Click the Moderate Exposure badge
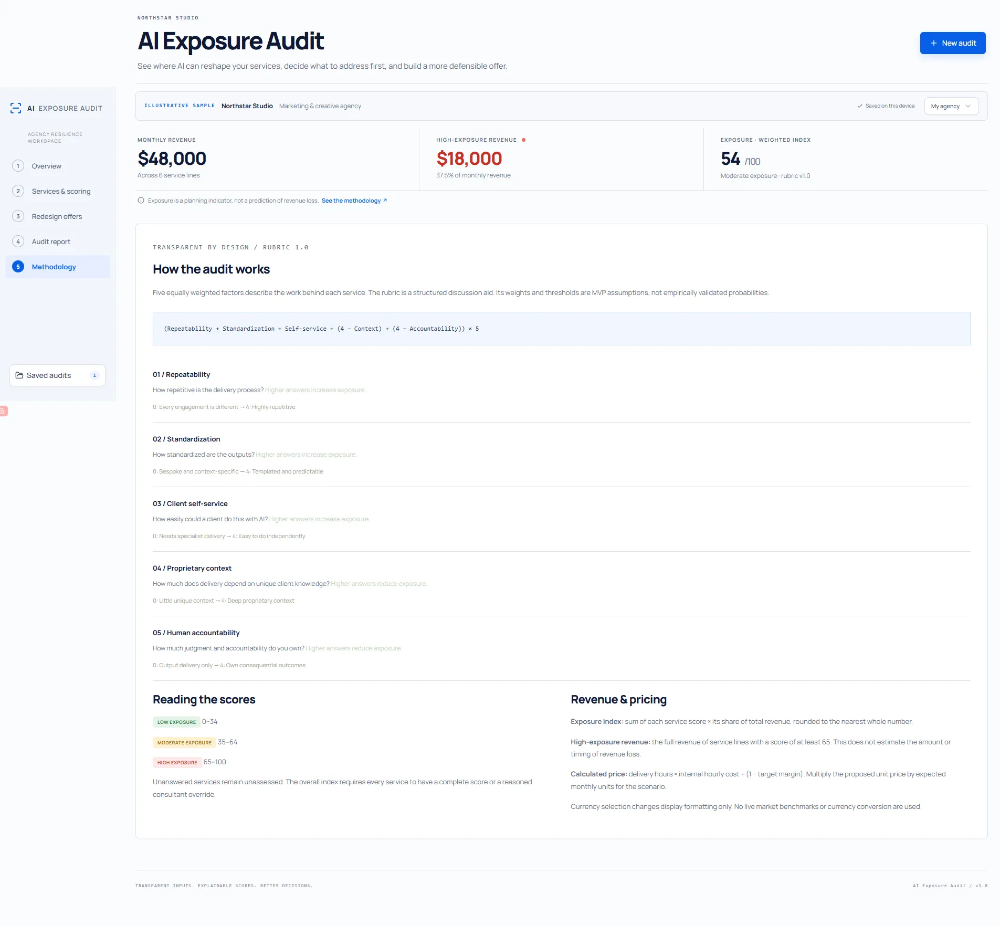This screenshot has height=926, width=1000. click(184, 742)
